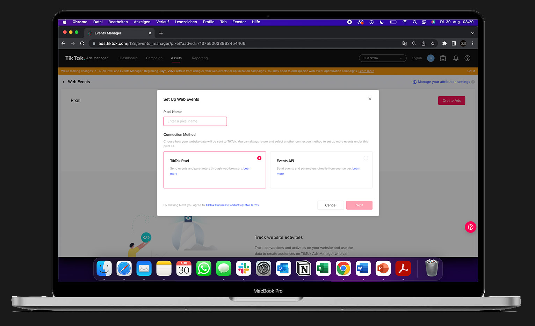Open the Lesezeichen menu
The width and height of the screenshot is (535, 326).
click(186, 22)
